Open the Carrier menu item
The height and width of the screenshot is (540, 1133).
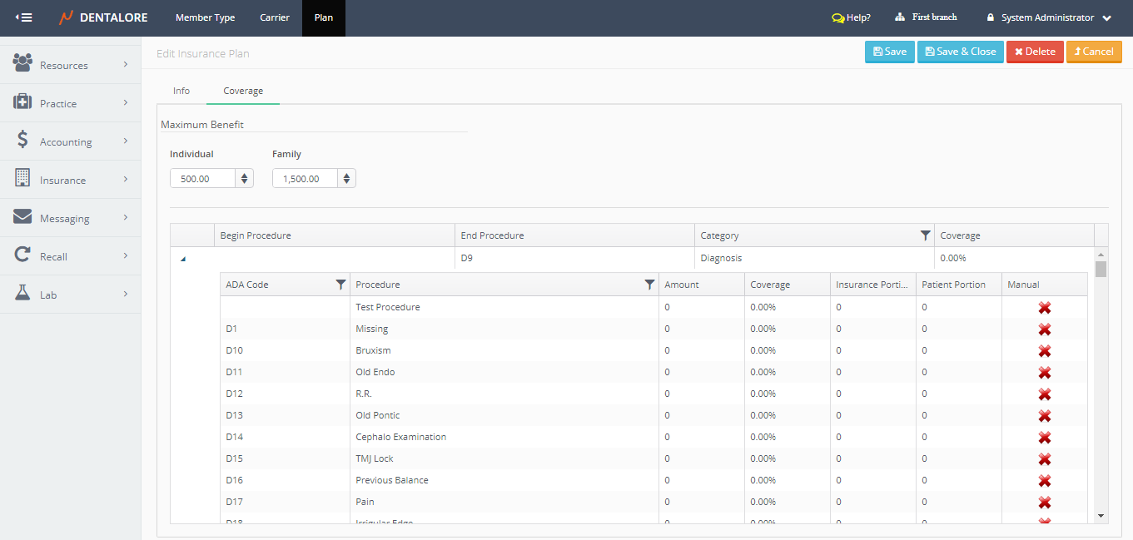275,17
